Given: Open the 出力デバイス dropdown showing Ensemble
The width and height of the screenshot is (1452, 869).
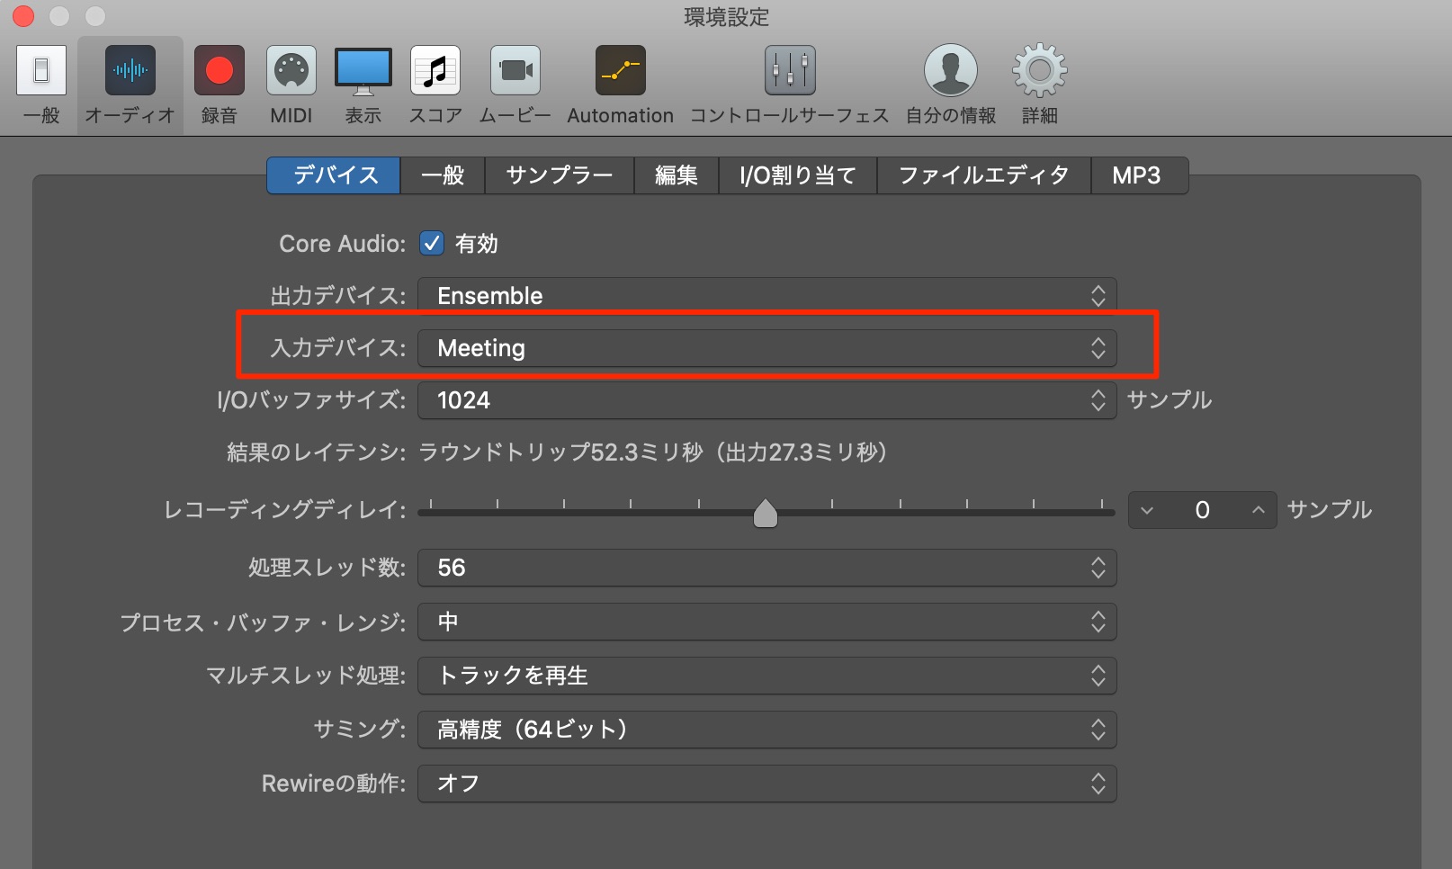Looking at the screenshot, I should (767, 296).
